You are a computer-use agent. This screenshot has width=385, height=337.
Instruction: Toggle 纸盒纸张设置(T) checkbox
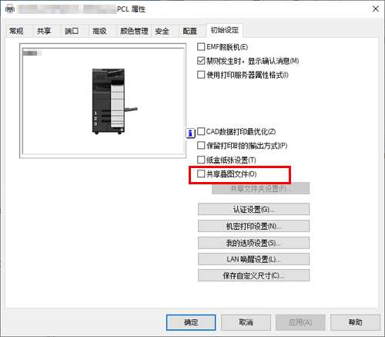point(201,160)
